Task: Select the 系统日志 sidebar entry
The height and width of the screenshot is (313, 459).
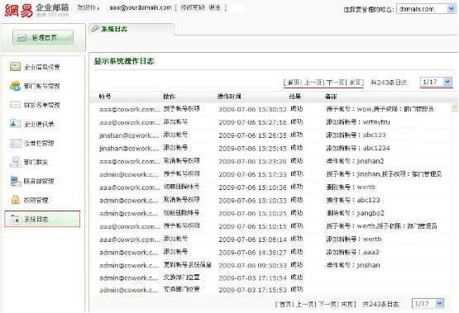Action: (42, 219)
